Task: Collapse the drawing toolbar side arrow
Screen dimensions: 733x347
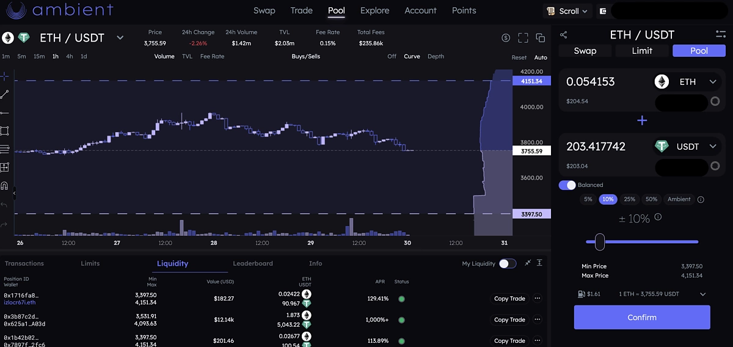Action: click(14, 194)
